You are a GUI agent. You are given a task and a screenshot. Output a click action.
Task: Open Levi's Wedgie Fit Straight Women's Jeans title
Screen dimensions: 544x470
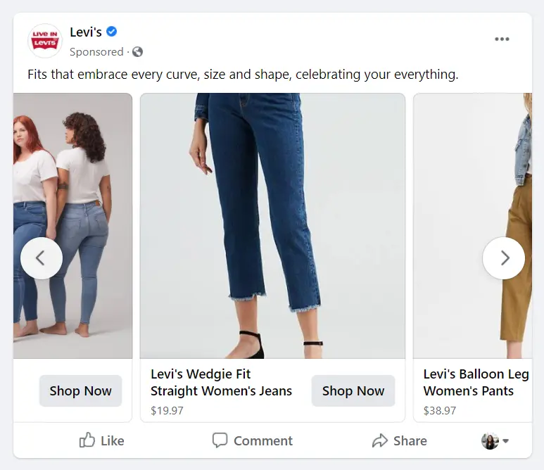221,383
